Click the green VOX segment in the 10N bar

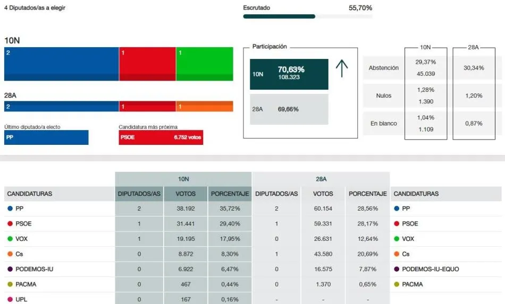point(204,64)
